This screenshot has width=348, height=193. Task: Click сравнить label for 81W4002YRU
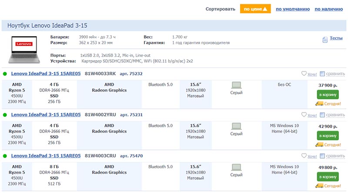(335, 115)
